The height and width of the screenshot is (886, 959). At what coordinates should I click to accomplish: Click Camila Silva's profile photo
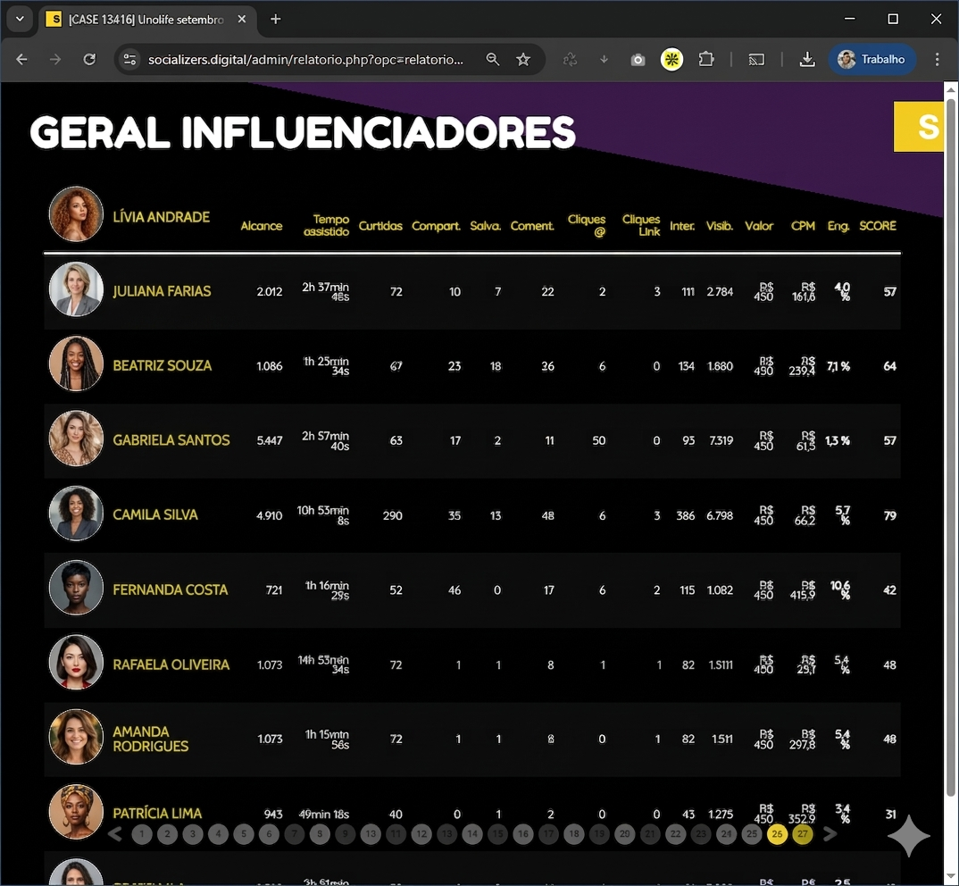tap(76, 514)
